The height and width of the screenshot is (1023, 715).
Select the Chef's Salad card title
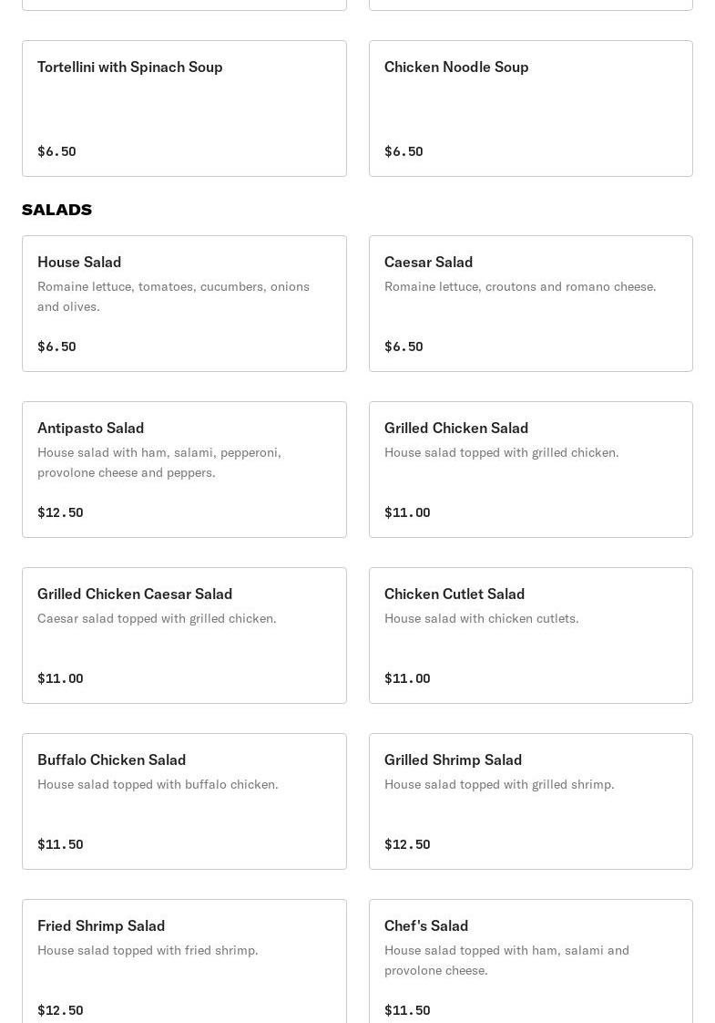[x=426, y=925]
